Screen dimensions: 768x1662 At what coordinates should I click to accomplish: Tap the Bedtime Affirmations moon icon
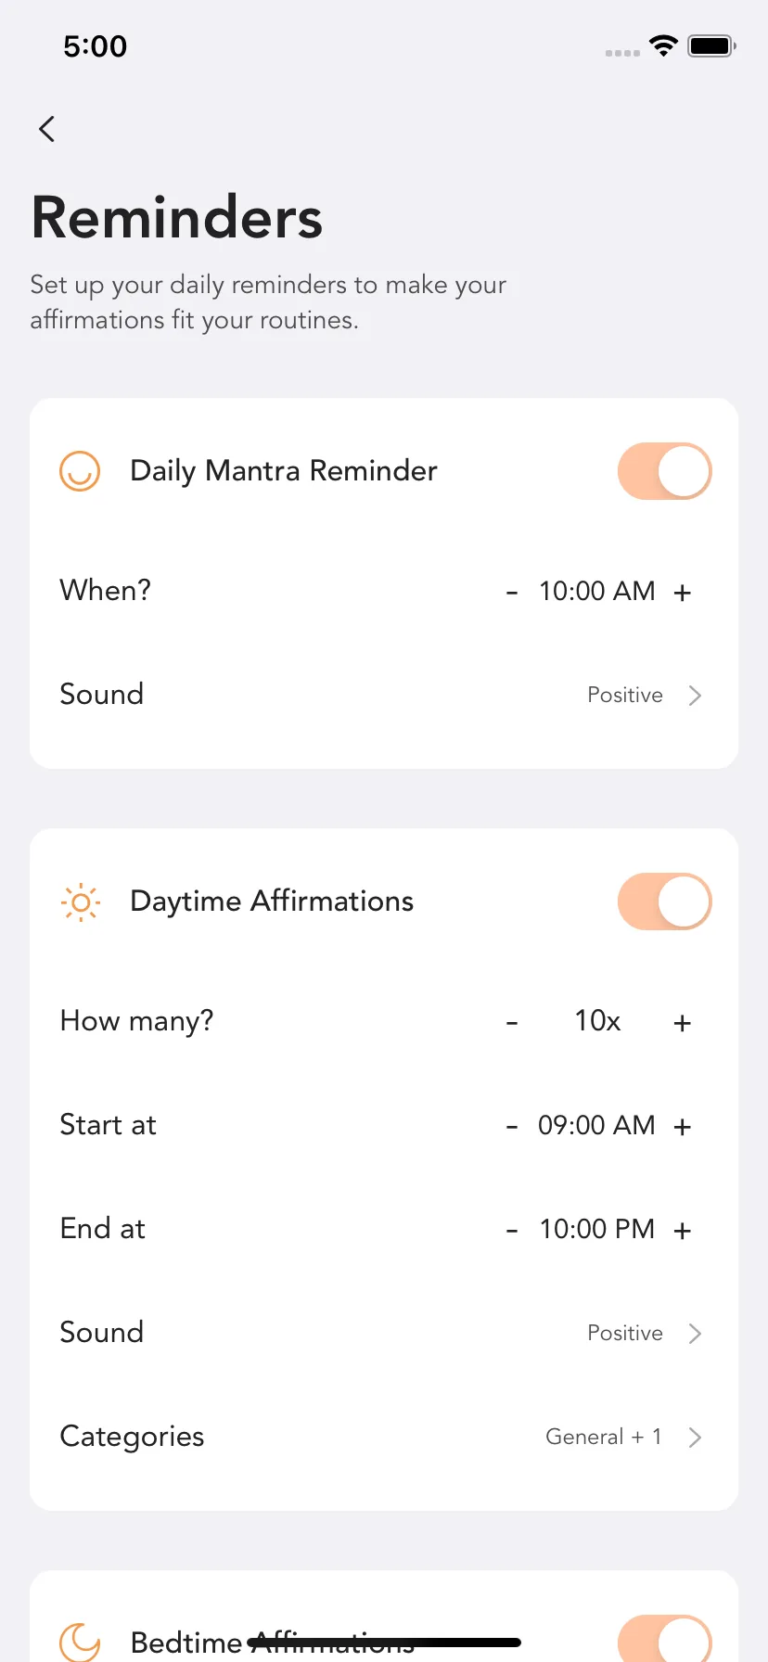coord(80,1643)
